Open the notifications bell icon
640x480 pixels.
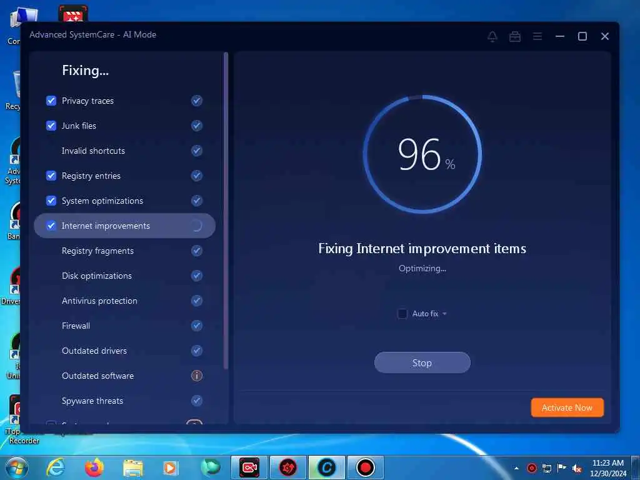click(492, 36)
